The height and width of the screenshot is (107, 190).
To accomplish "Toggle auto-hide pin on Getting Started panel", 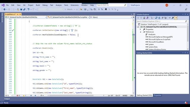I will pos(185,53).
